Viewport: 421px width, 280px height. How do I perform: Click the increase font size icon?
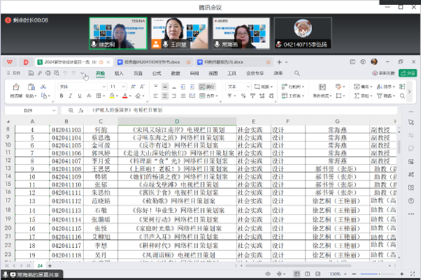point(133,87)
